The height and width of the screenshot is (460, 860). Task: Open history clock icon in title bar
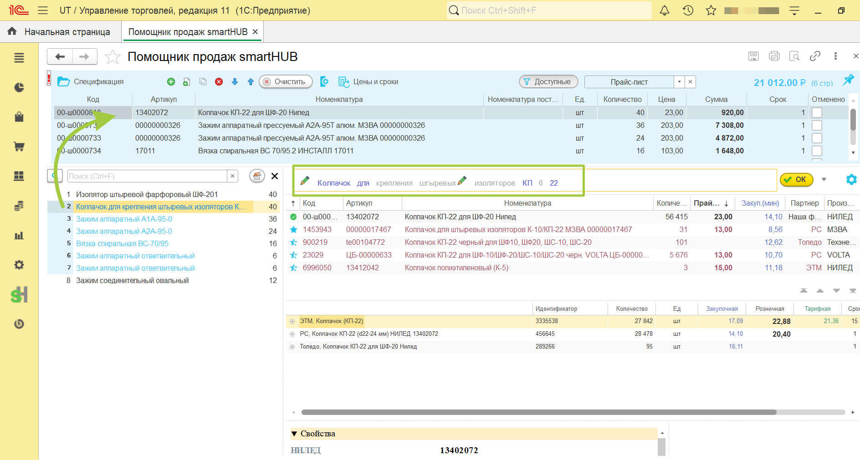point(688,10)
